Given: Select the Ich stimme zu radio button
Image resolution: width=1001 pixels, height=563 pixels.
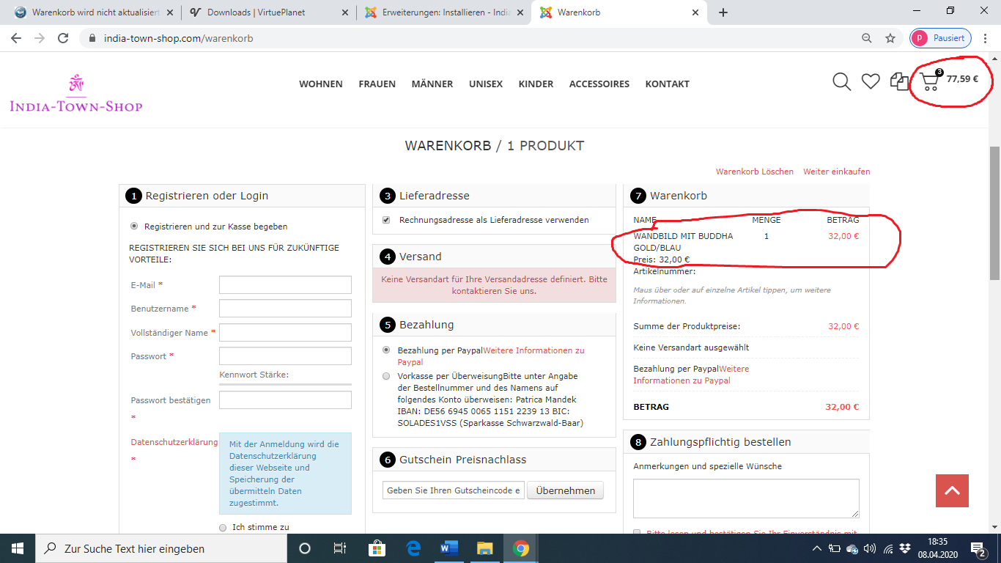Looking at the screenshot, I should [223, 527].
